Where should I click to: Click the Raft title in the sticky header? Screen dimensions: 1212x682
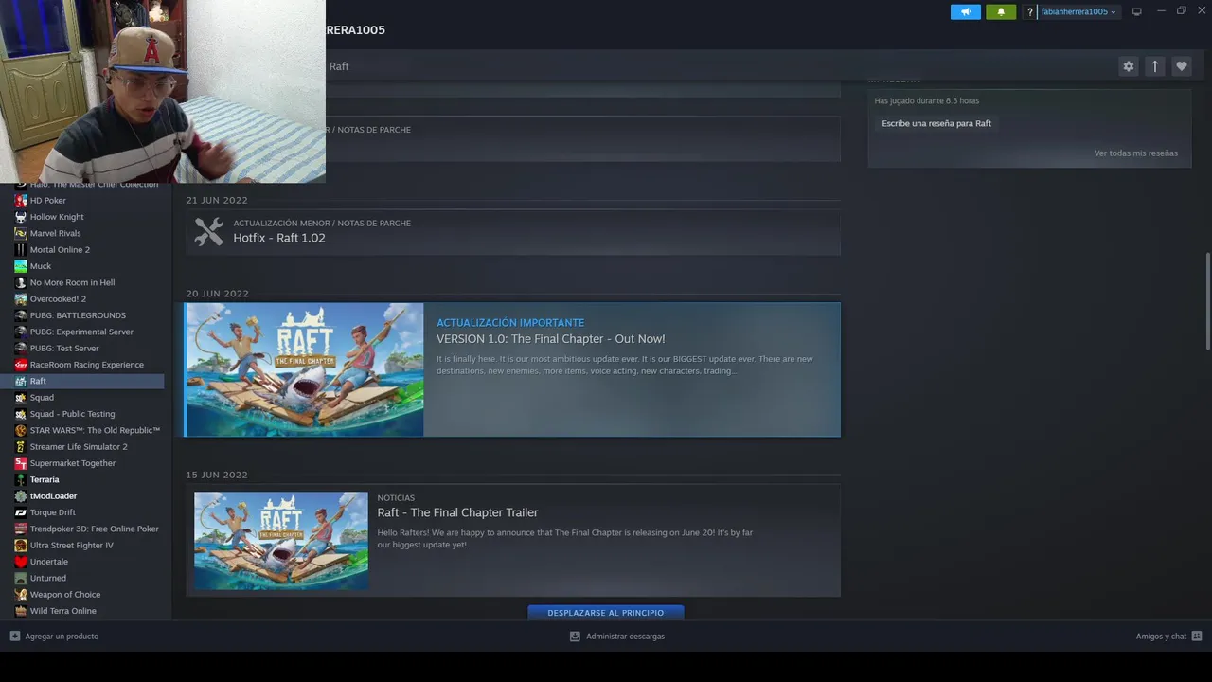click(339, 66)
